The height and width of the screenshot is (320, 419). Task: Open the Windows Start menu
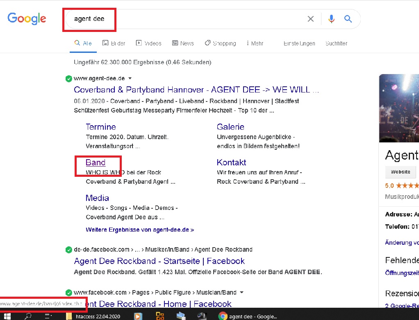pyautogui.click(x=7, y=316)
